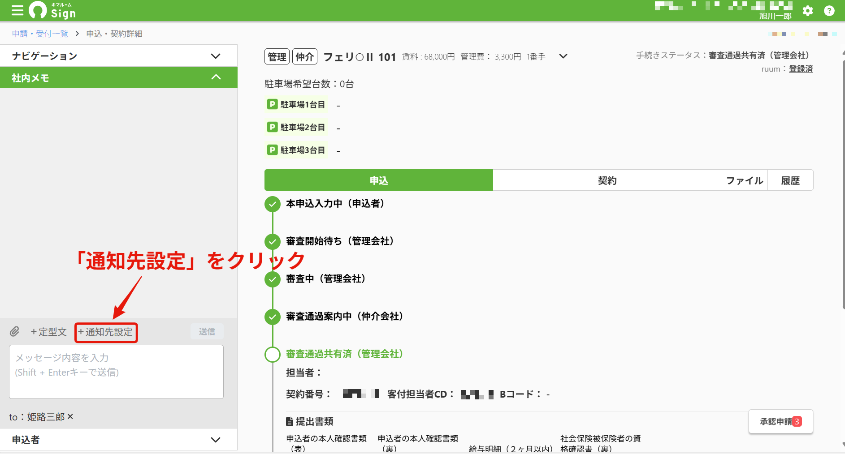
Task: Click the paperclip attachment icon
Action: click(14, 332)
